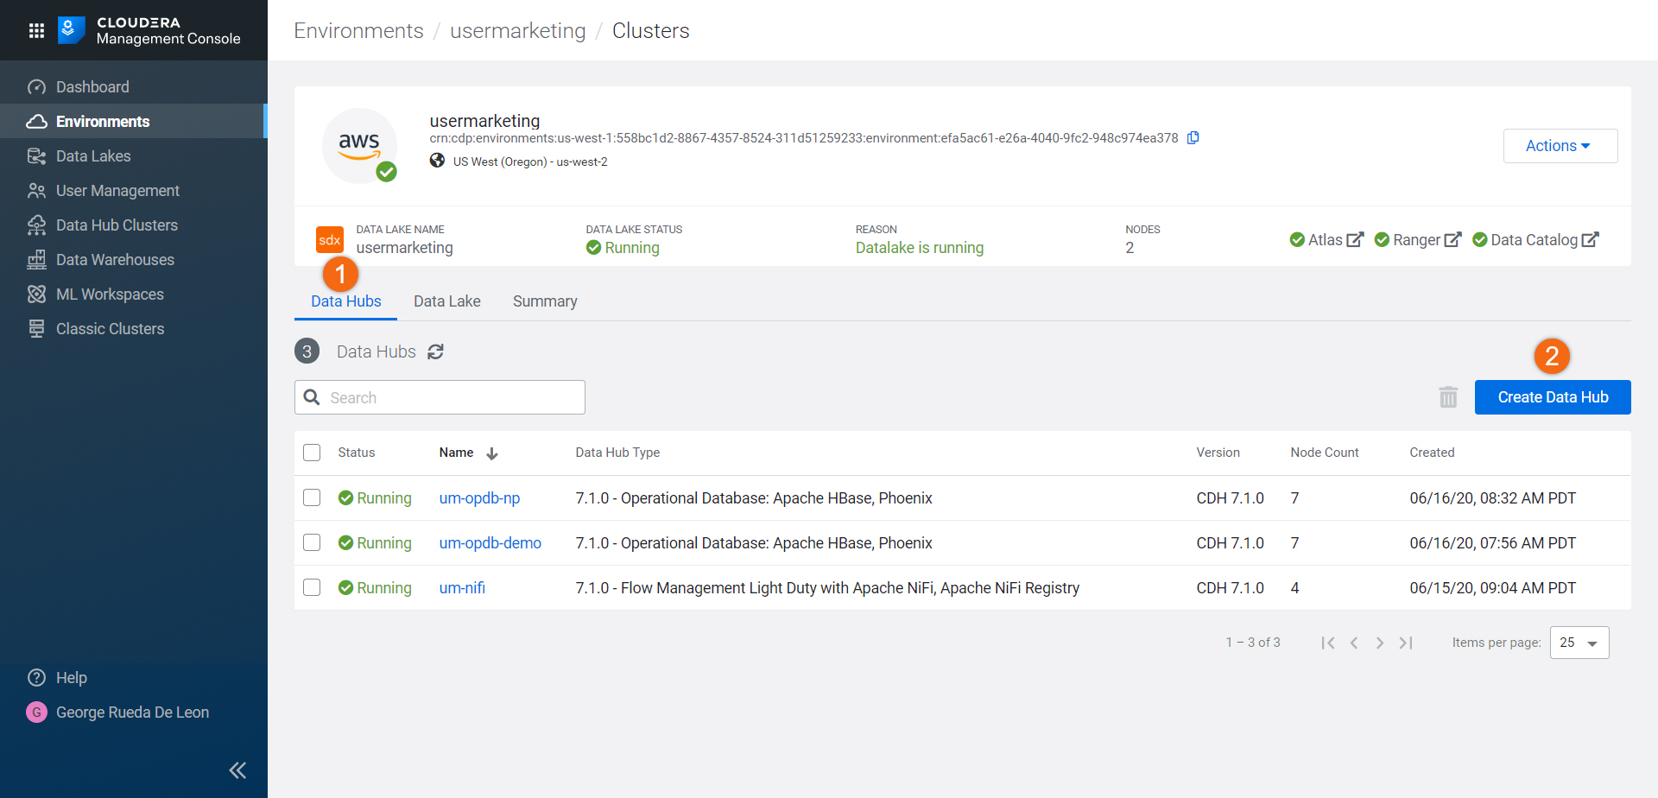1658x798 pixels.
Task: Click the Cloudera logo icon
Action: click(71, 30)
